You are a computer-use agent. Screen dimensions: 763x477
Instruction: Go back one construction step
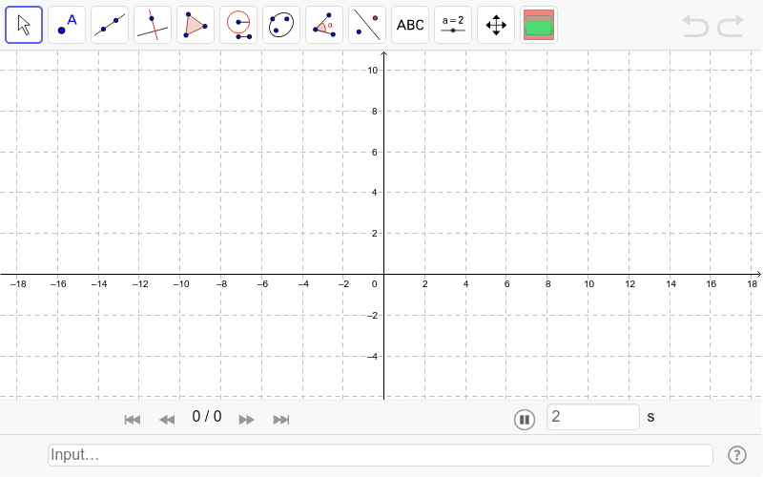(x=167, y=420)
